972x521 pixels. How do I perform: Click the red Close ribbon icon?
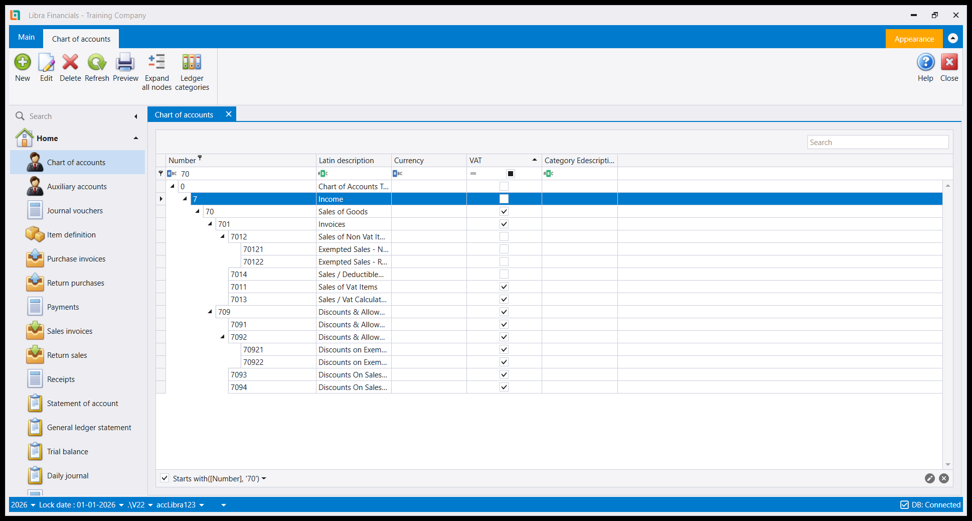click(x=949, y=62)
